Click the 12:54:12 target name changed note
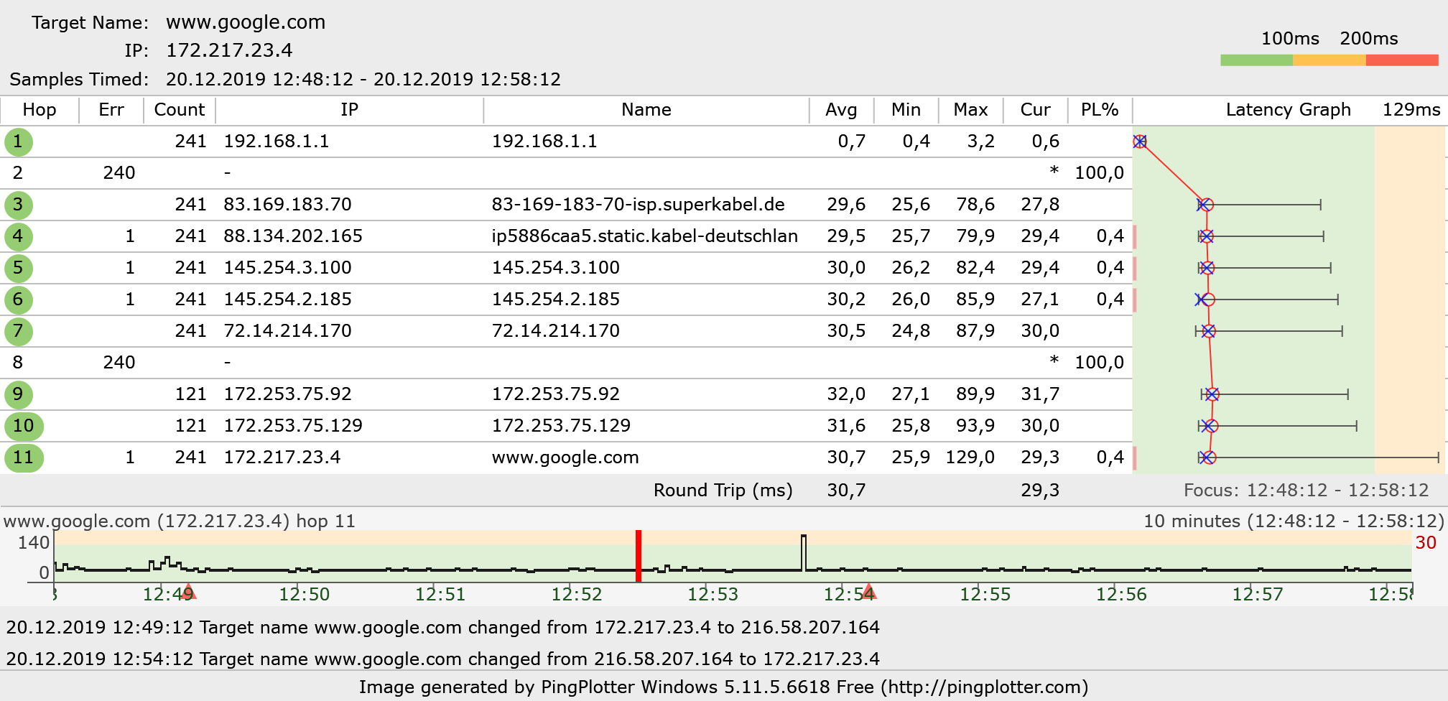Viewport: 1448px width, 701px height. click(443, 659)
